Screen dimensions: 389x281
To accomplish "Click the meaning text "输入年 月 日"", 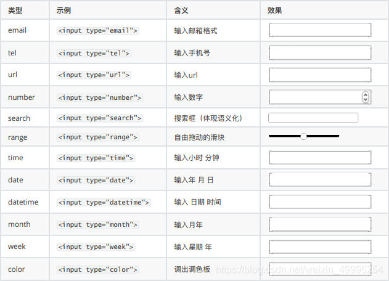I will (x=194, y=180).
